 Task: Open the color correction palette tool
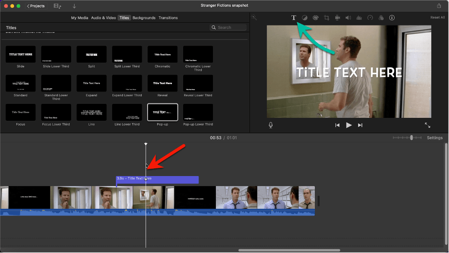315,18
